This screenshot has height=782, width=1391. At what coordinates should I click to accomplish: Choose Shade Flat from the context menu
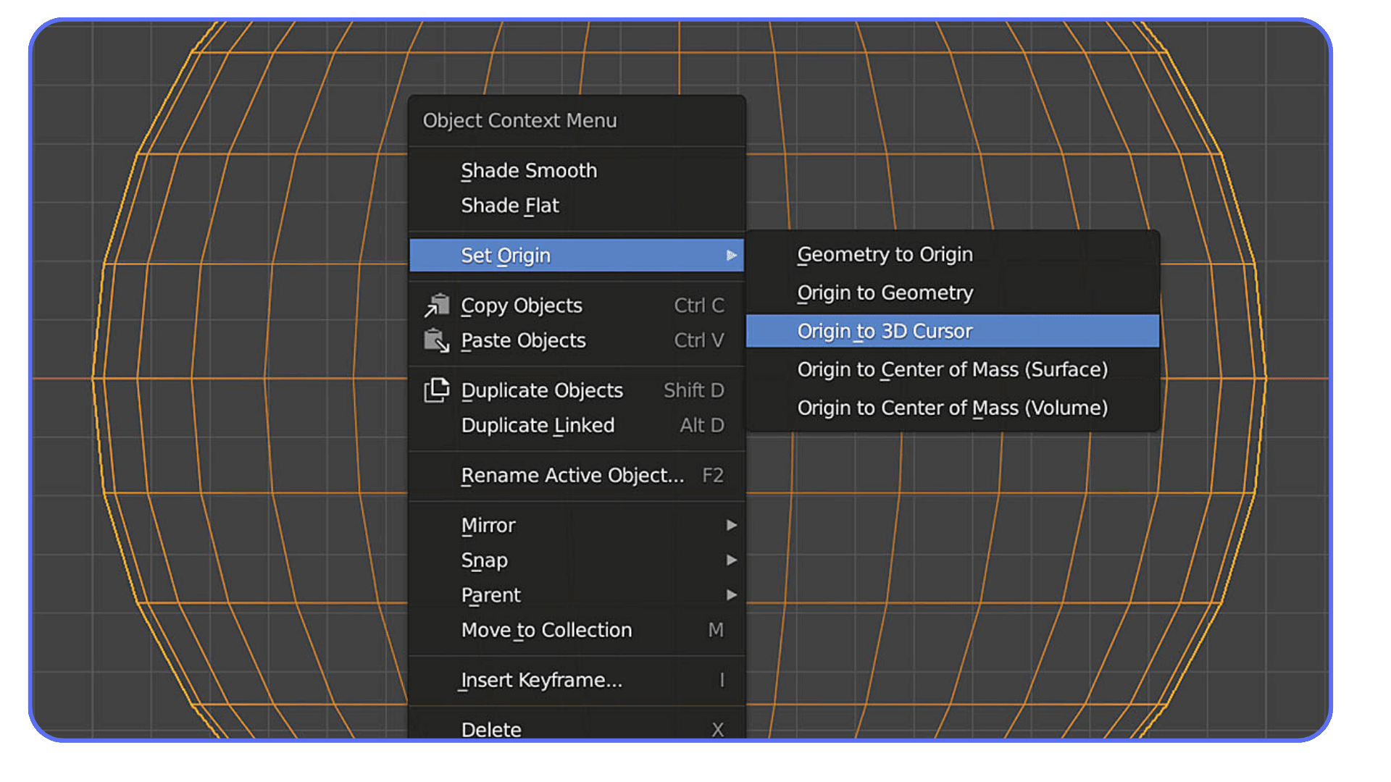[x=510, y=205]
